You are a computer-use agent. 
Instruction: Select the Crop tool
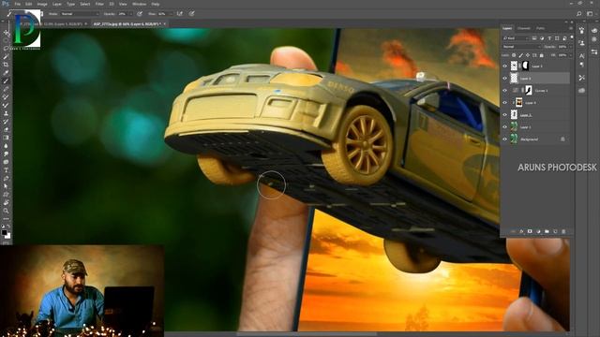click(6, 65)
